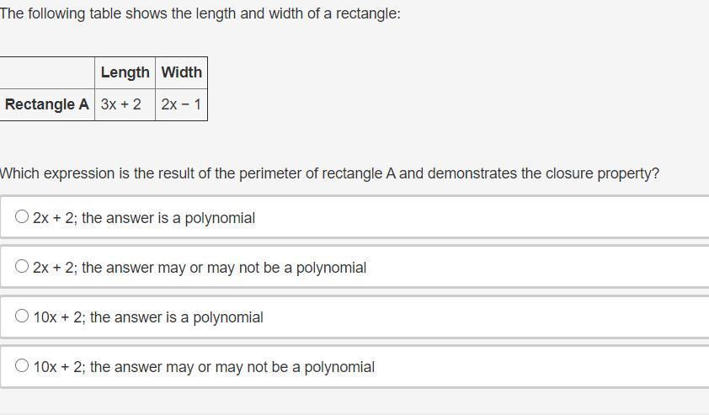This screenshot has height=415, width=709.
Task: Click answer text "10x + 2; the answer may or may not"
Action: point(204,367)
